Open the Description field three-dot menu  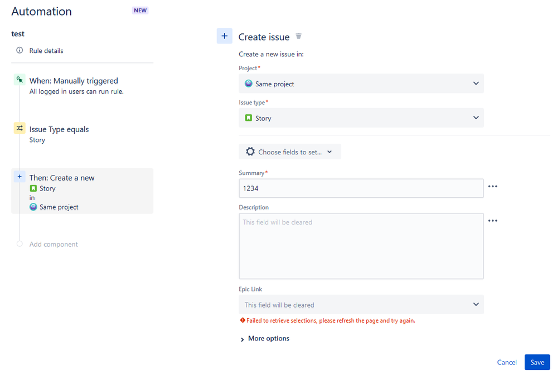coord(493,221)
